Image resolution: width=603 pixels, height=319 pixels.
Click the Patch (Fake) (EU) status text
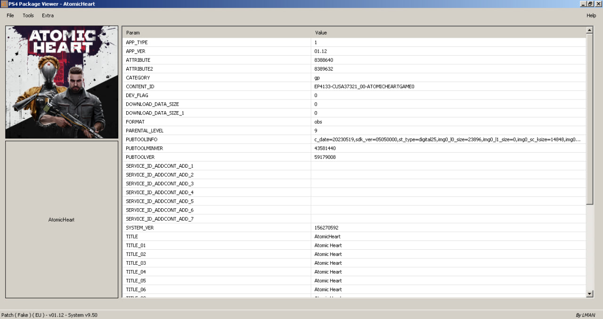coord(49,315)
